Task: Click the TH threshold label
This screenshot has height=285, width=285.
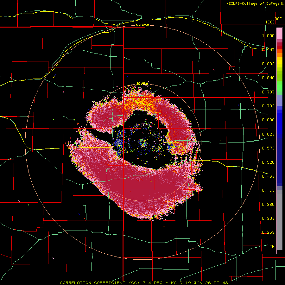Action: pos(272,247)
